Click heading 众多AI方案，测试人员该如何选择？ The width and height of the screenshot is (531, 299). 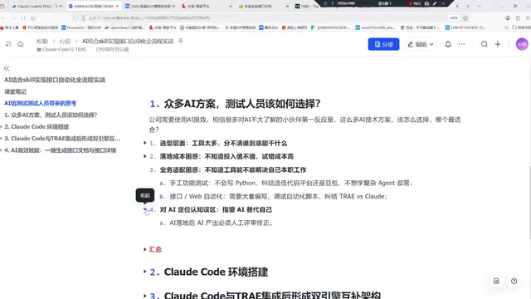coord(242,103)
